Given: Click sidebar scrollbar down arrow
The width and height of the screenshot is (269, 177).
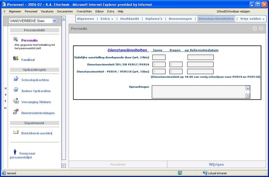Looking at the screenshot, I should 64,166.
